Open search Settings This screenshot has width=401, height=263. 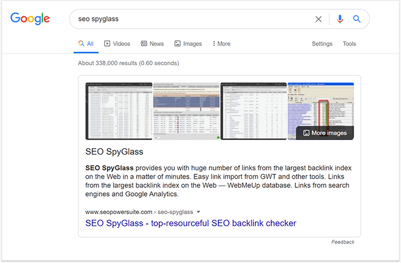click(322, 44)
